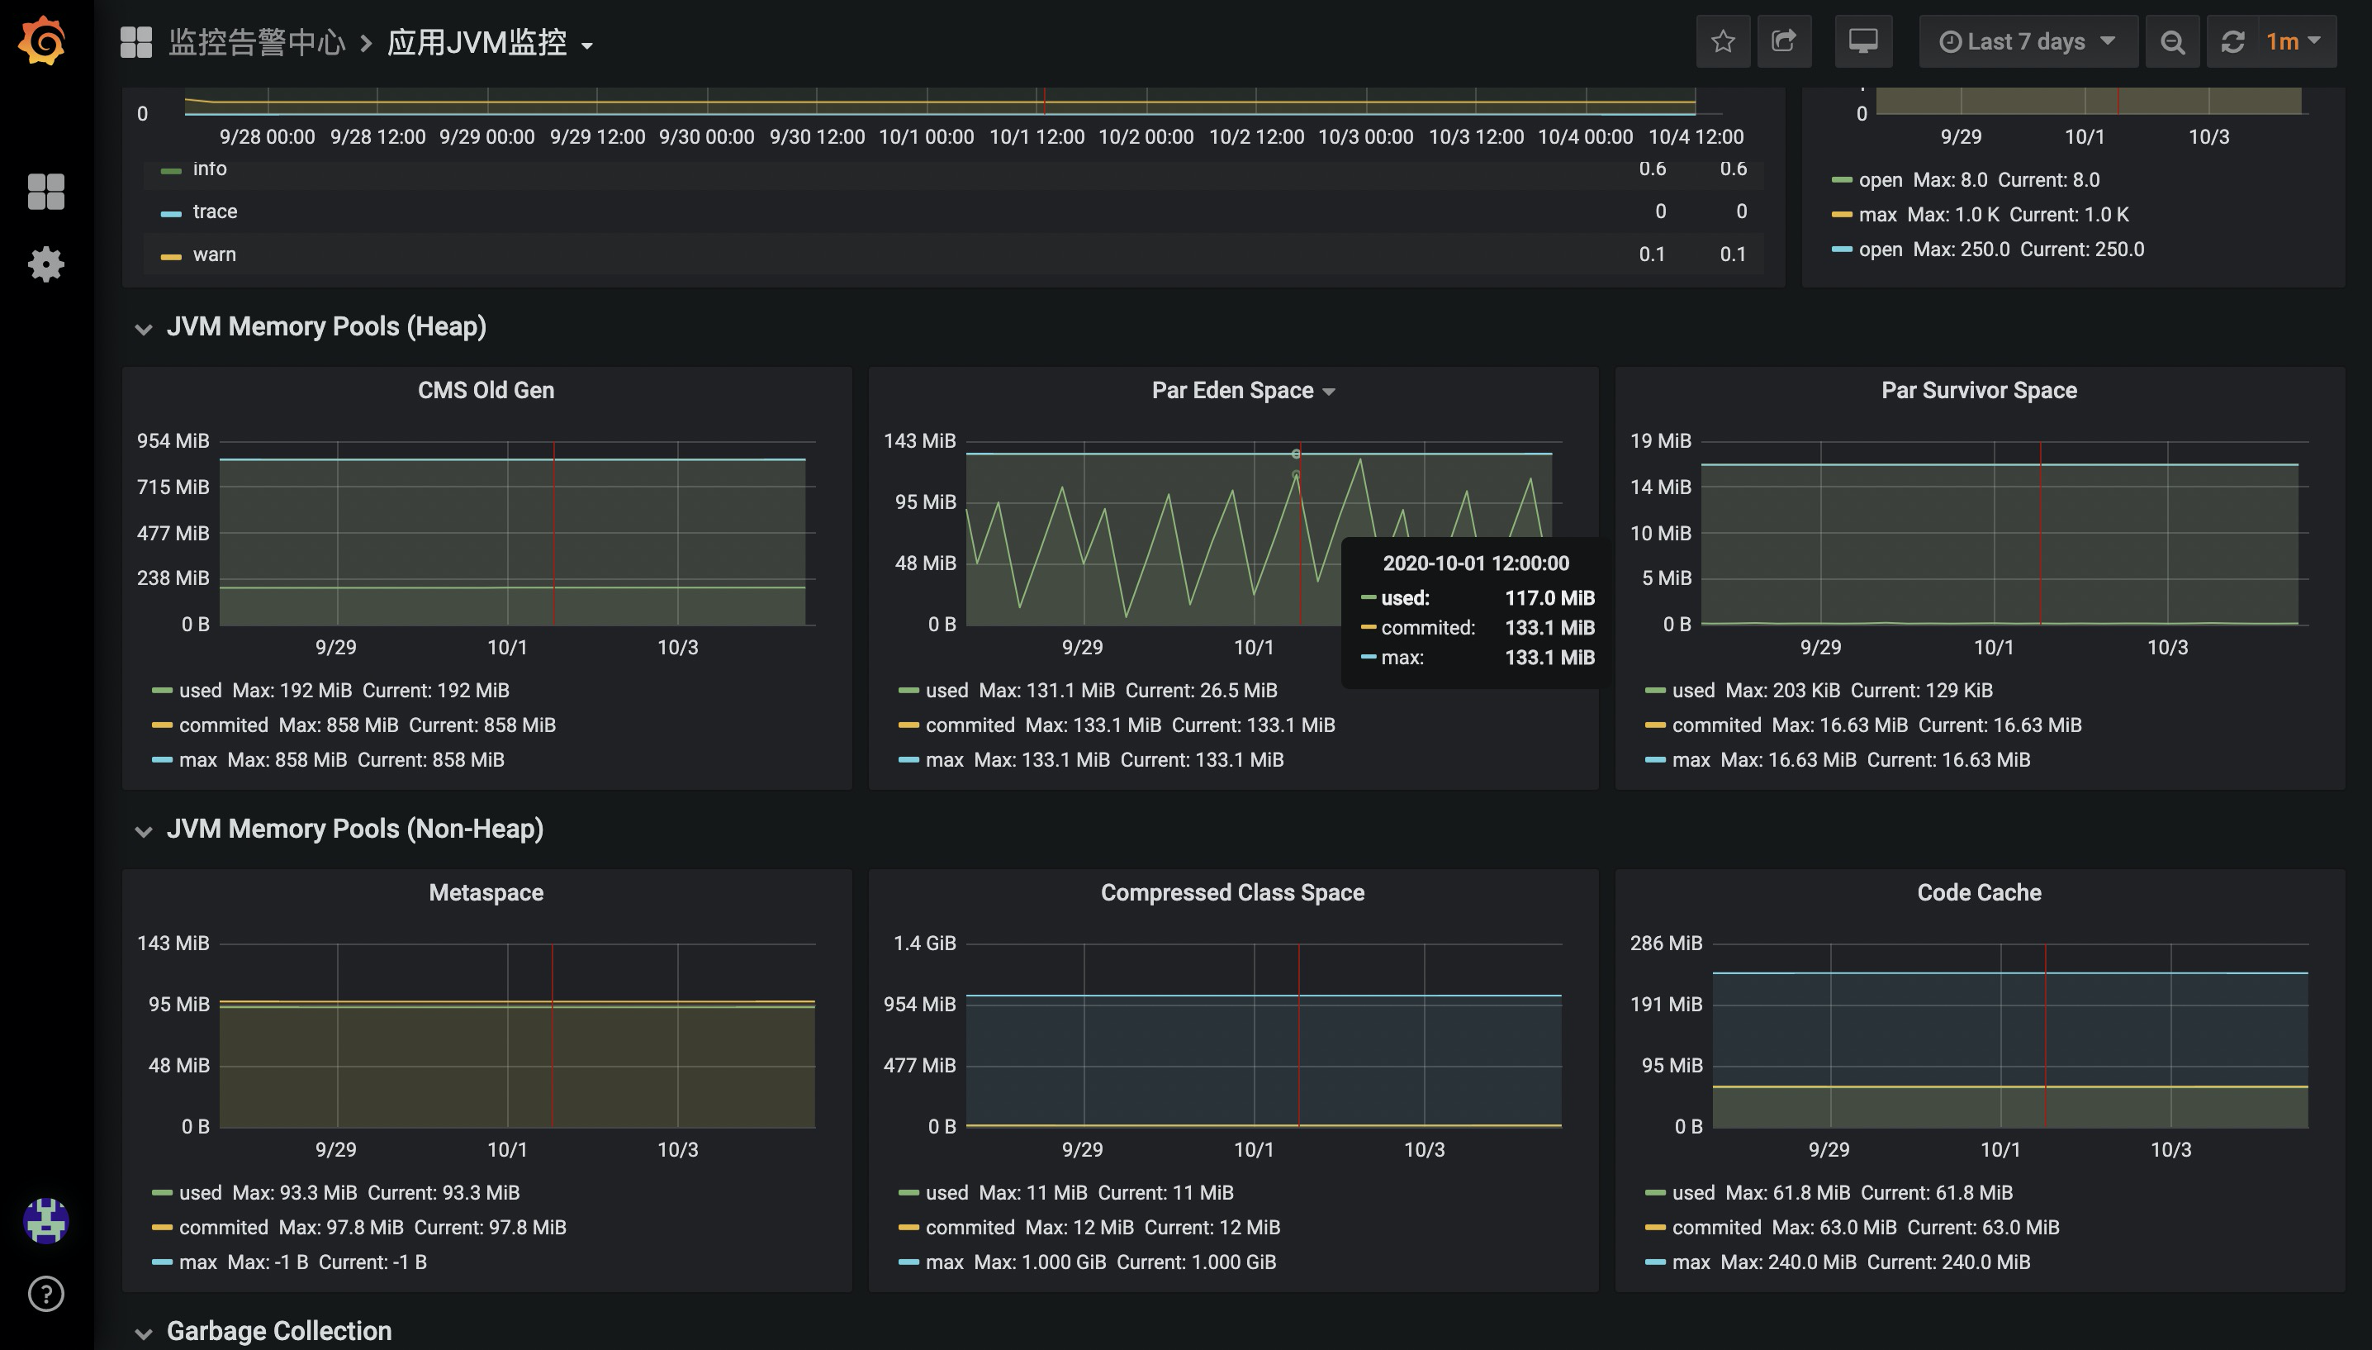Toggle max series in Metaspace legend

click(197, 1262)
